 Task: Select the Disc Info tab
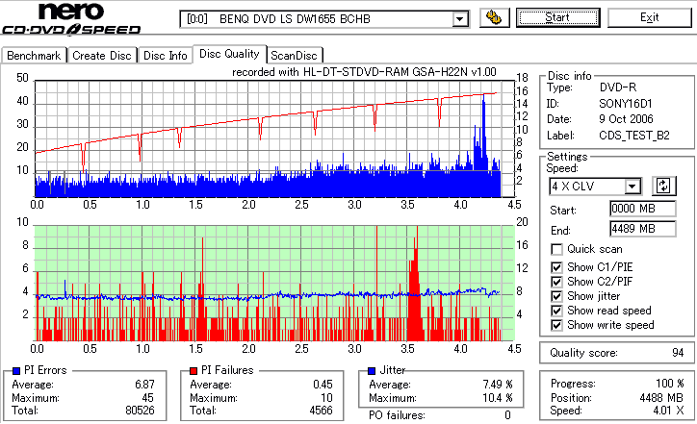pos(165,56)
